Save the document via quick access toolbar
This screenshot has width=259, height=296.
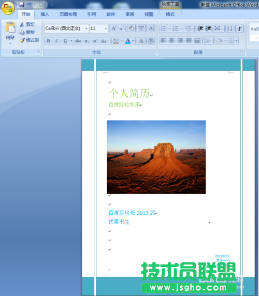tap(22, 5)
